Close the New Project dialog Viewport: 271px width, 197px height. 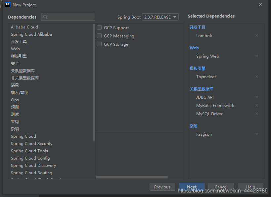click(x=260, y=5)
